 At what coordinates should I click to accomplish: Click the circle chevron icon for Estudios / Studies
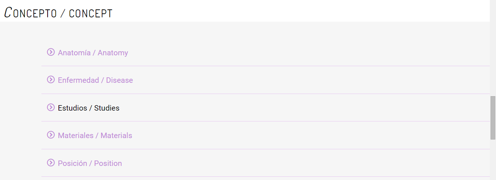51,107
